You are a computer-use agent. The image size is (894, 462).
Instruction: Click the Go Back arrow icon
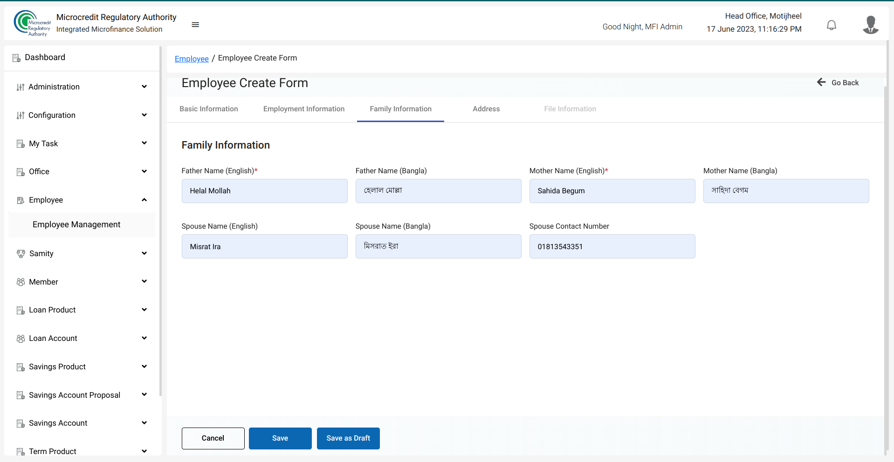pos(821,82)
